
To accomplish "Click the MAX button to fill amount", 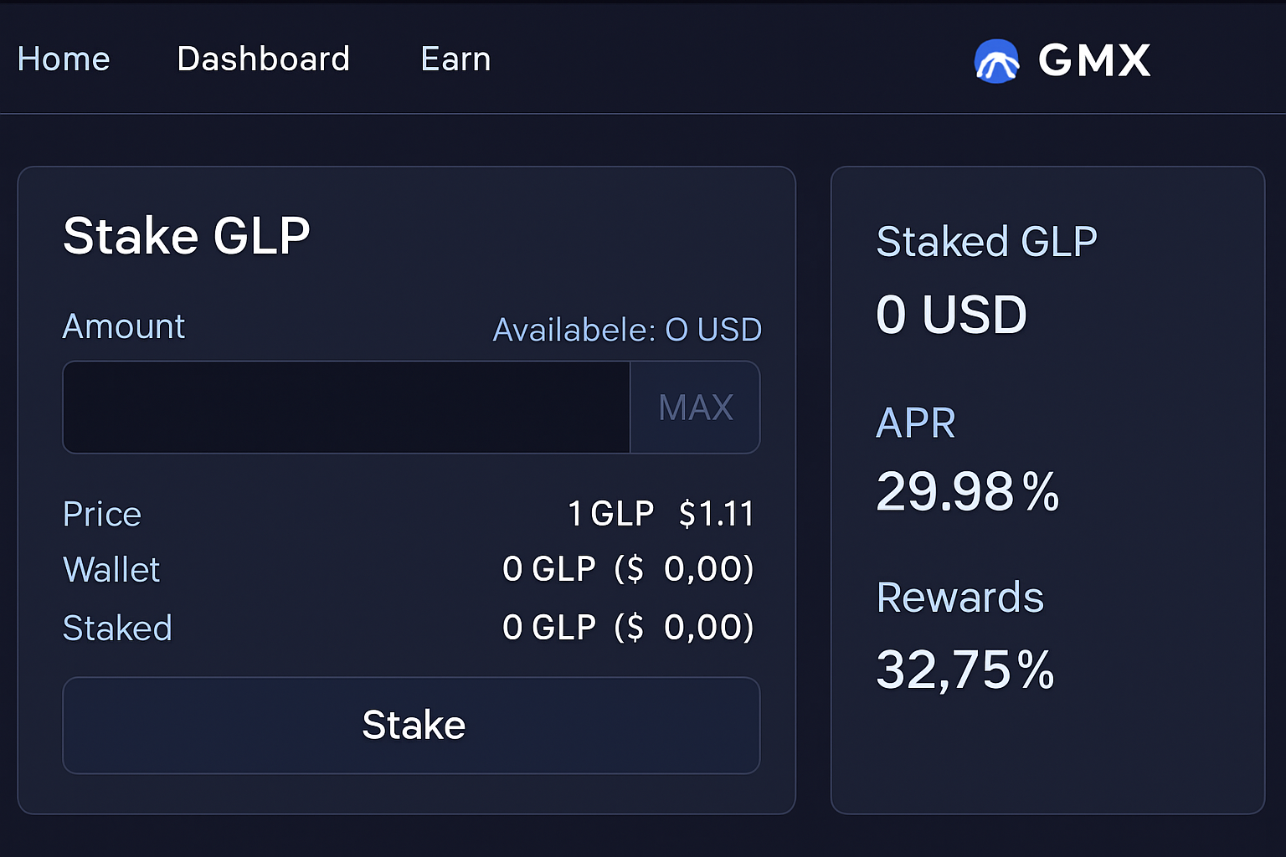I will tap(695, 408).
